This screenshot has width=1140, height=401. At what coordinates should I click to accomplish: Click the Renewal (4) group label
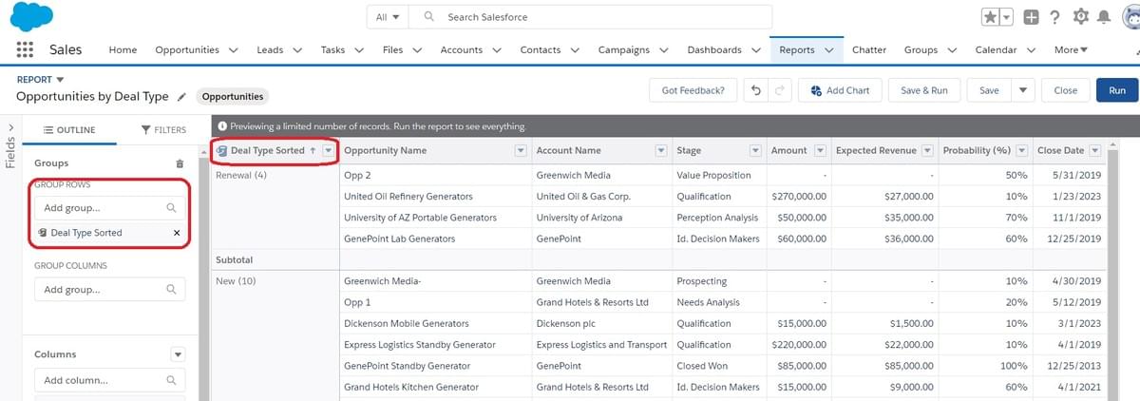click(241, 175)
